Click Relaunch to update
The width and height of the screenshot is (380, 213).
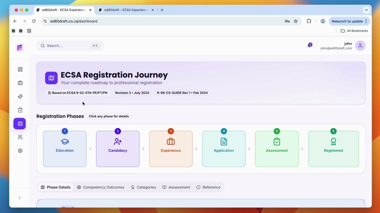tap(347, 21)
